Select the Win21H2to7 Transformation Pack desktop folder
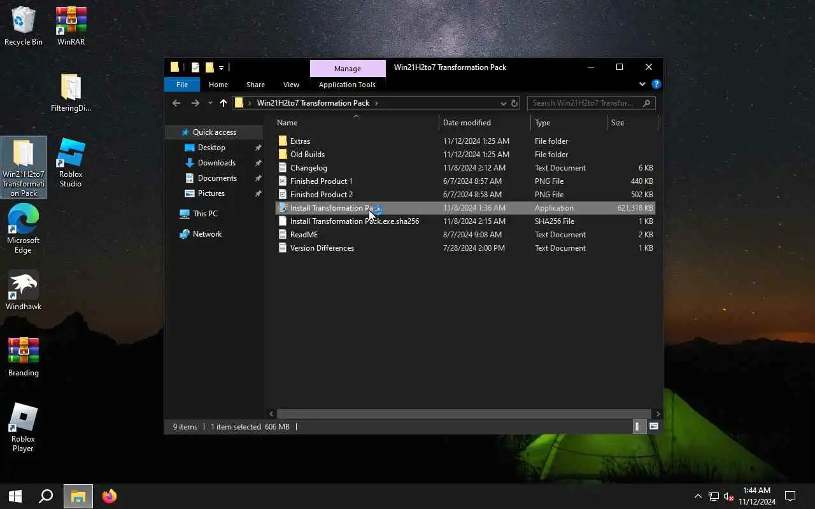 click(24, 167)
